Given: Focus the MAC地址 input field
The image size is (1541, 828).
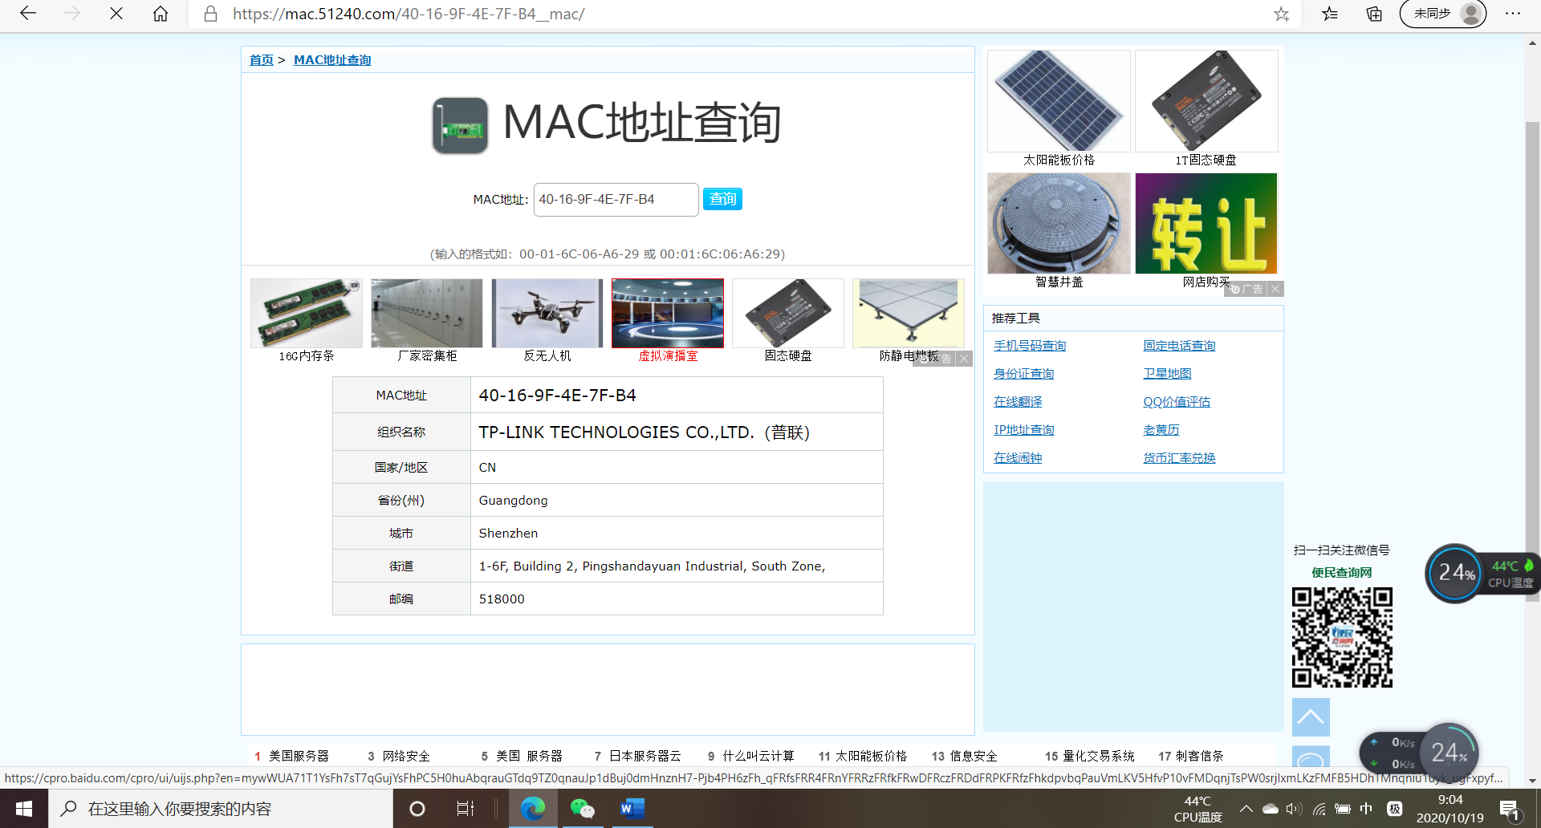Looking at the screenshot, I should [x=616, y=200].
